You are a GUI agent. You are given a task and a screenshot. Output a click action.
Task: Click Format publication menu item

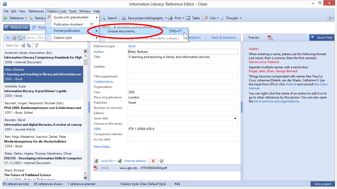coord(72,31)
